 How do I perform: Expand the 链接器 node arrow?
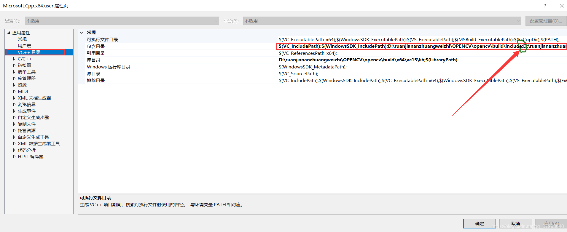[14, 65]
